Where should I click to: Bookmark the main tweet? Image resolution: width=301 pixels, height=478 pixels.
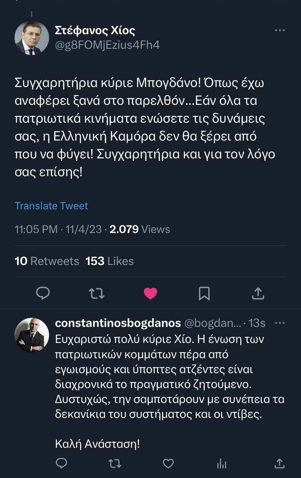coord(204,293)
